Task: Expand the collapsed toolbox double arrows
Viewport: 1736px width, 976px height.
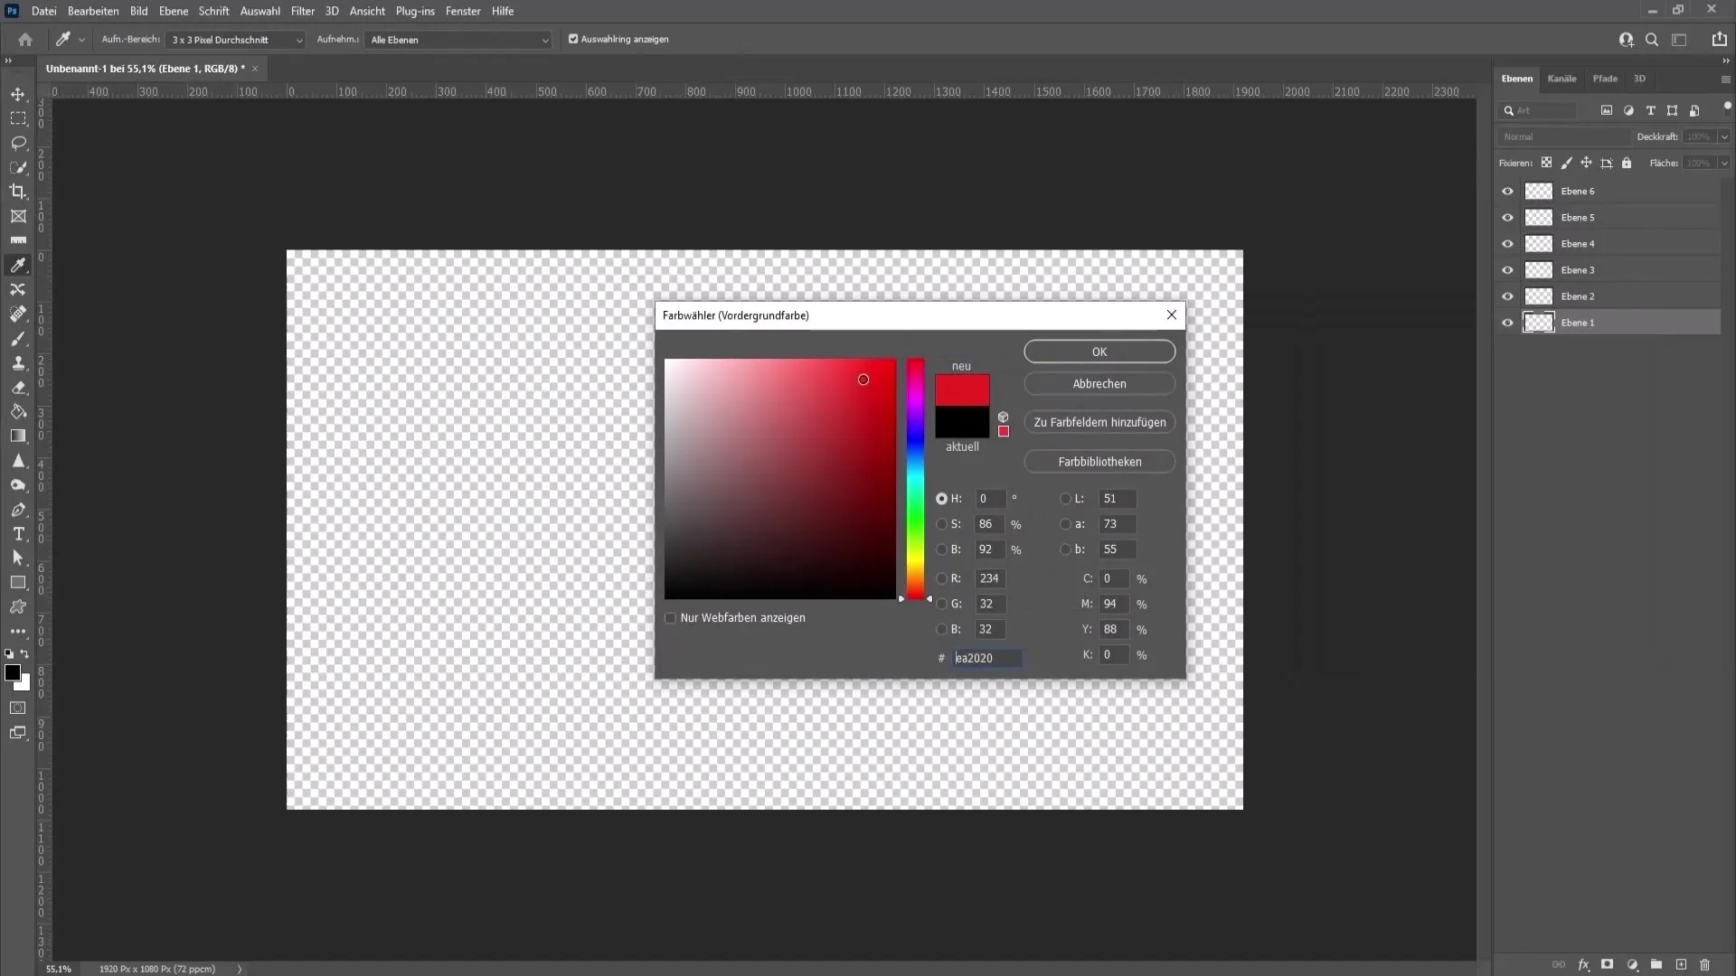Action: 8,61
